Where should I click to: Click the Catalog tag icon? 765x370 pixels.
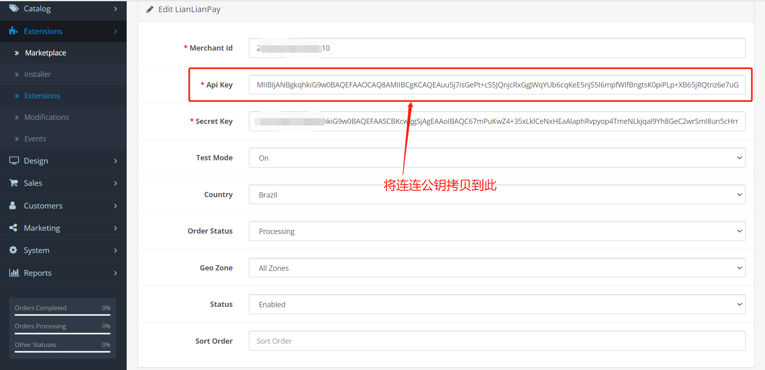click(14, 9)
